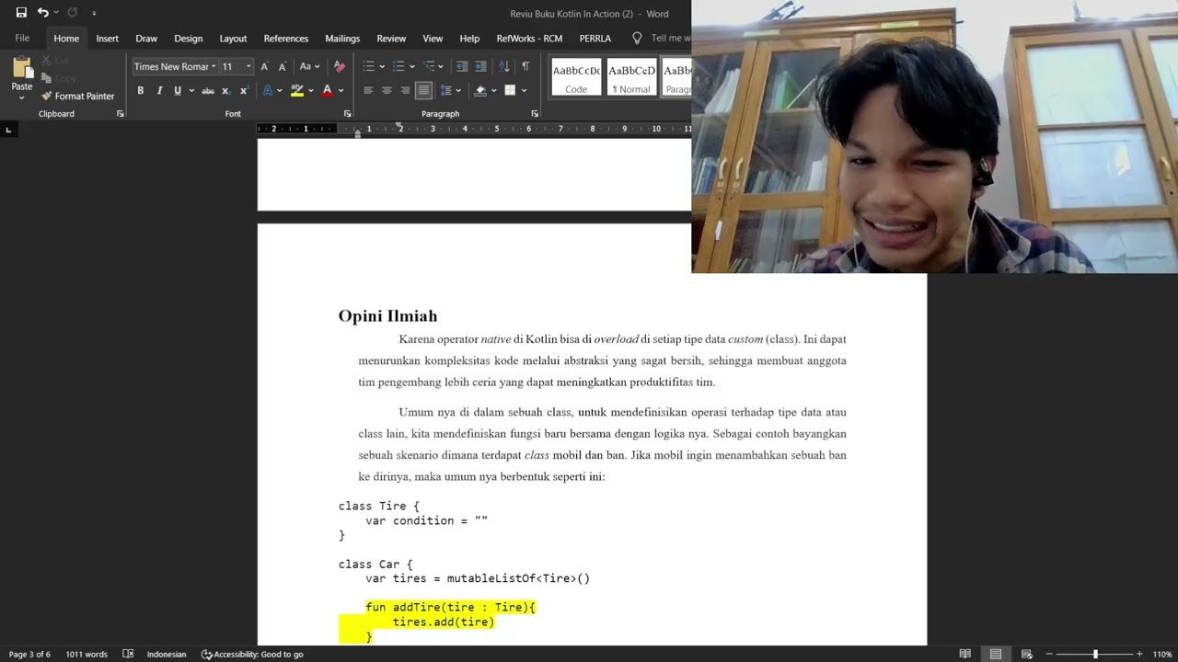Apply red font color
Screen dimensions: 1178x662
click(x=327, y=90)
